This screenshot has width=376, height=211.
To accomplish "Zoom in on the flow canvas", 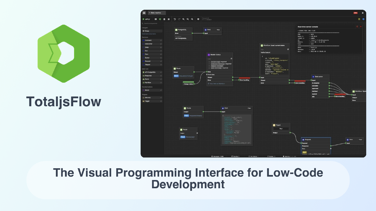I will click(x=183, y=19).
